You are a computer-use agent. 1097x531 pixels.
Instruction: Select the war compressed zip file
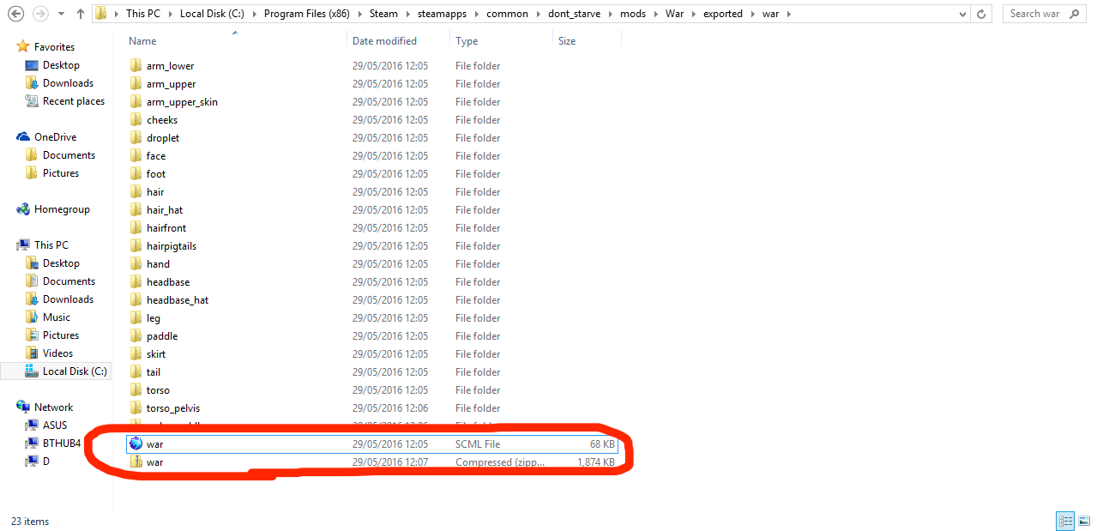(371, 462)
